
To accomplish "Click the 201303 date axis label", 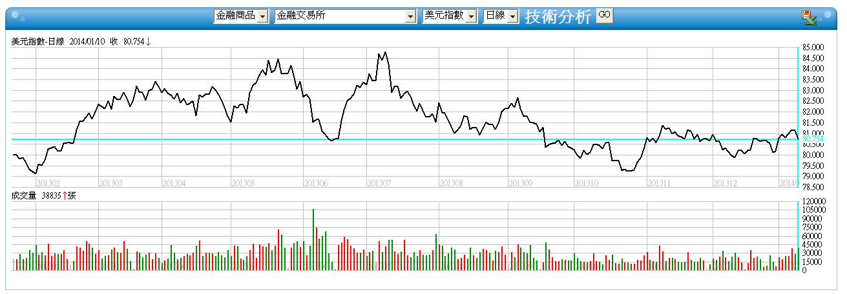I will (112, 184).
